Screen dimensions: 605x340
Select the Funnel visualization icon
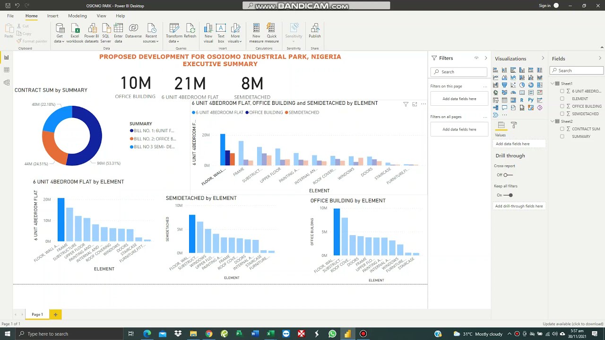click(x=504, y=85)
